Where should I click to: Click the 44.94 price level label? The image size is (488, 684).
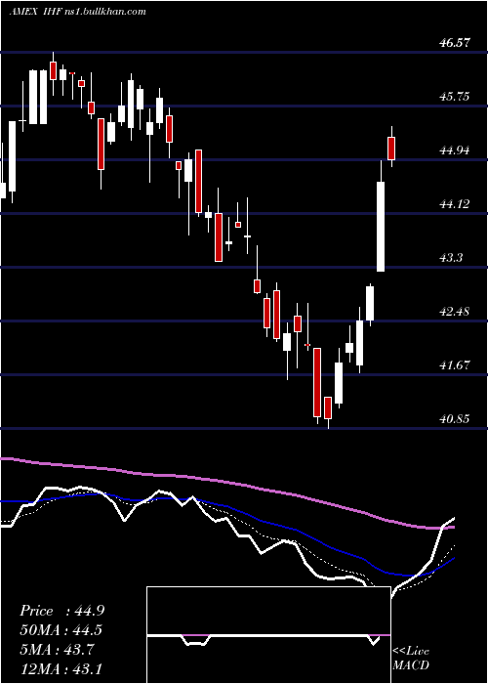coord(455,150)
